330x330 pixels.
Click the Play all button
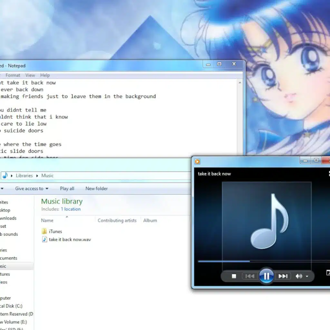(67, 189)
